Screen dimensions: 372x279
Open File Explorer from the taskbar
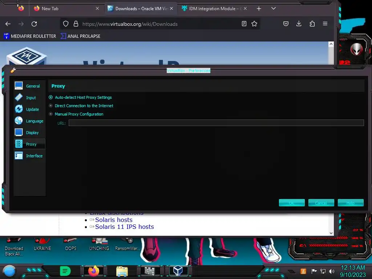coord(122,271)
